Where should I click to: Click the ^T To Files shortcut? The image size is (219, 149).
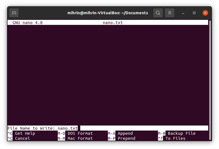pyautogui.click(x=172, y=138)
